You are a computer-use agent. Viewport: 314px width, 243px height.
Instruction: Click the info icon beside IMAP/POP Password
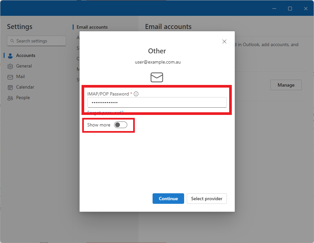click(x=136, y=94)
